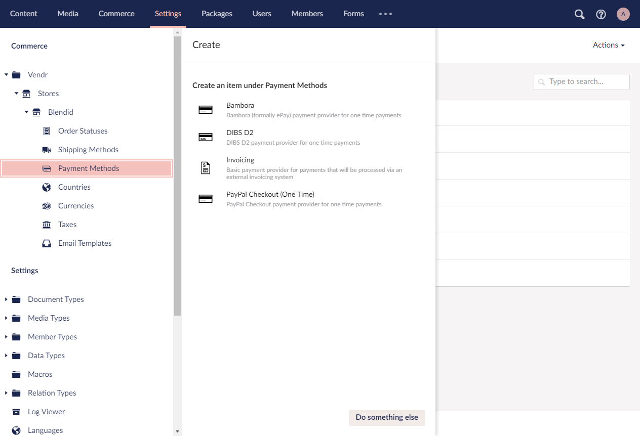Click the Countries globe icon

point(47,187)
